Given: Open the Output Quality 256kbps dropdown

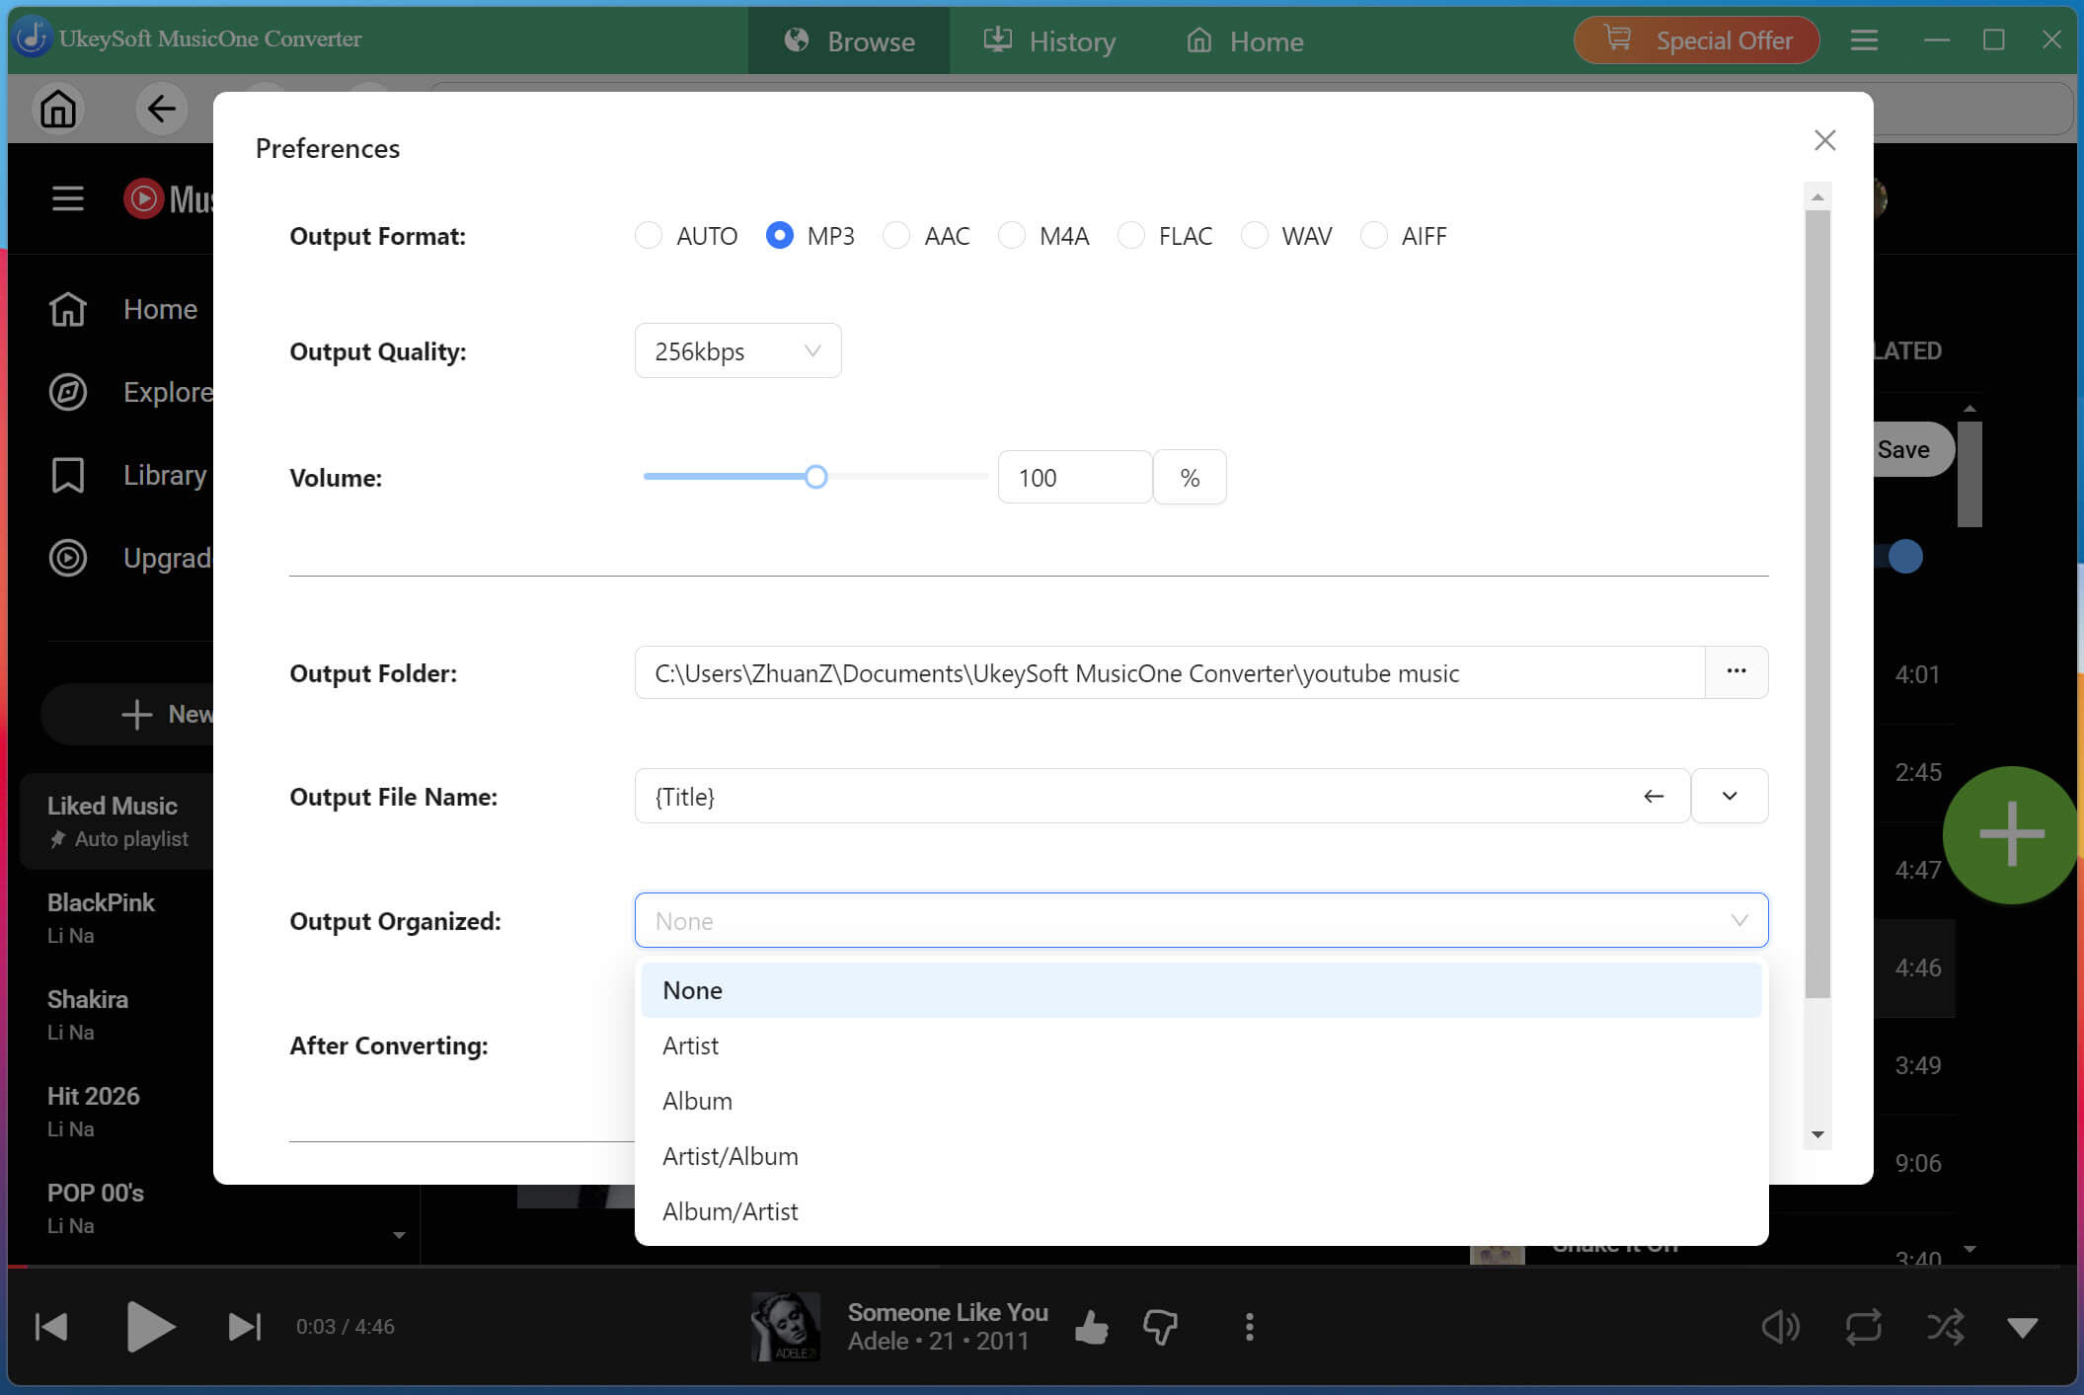Looking at the screenshot, I should [x=737, y=350].
